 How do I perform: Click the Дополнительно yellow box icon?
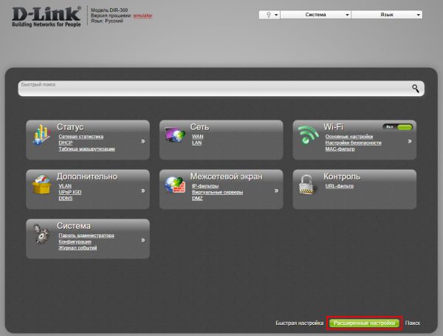coord(41,185)
